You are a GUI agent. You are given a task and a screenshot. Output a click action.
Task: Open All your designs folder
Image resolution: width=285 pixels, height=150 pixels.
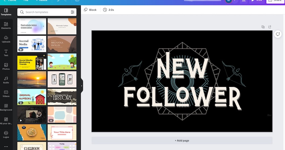(x=6, y=121)
